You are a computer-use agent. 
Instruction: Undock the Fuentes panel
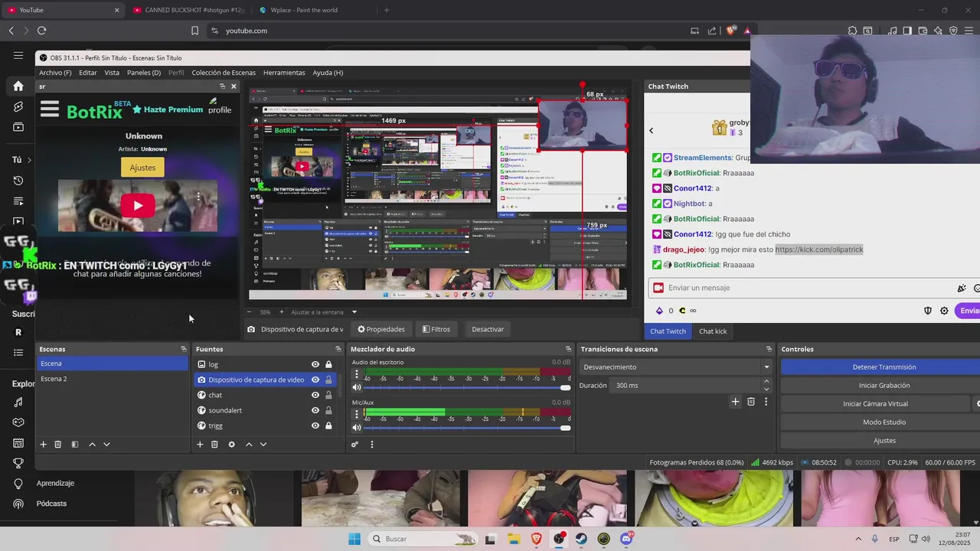click(x=338, y=349)
